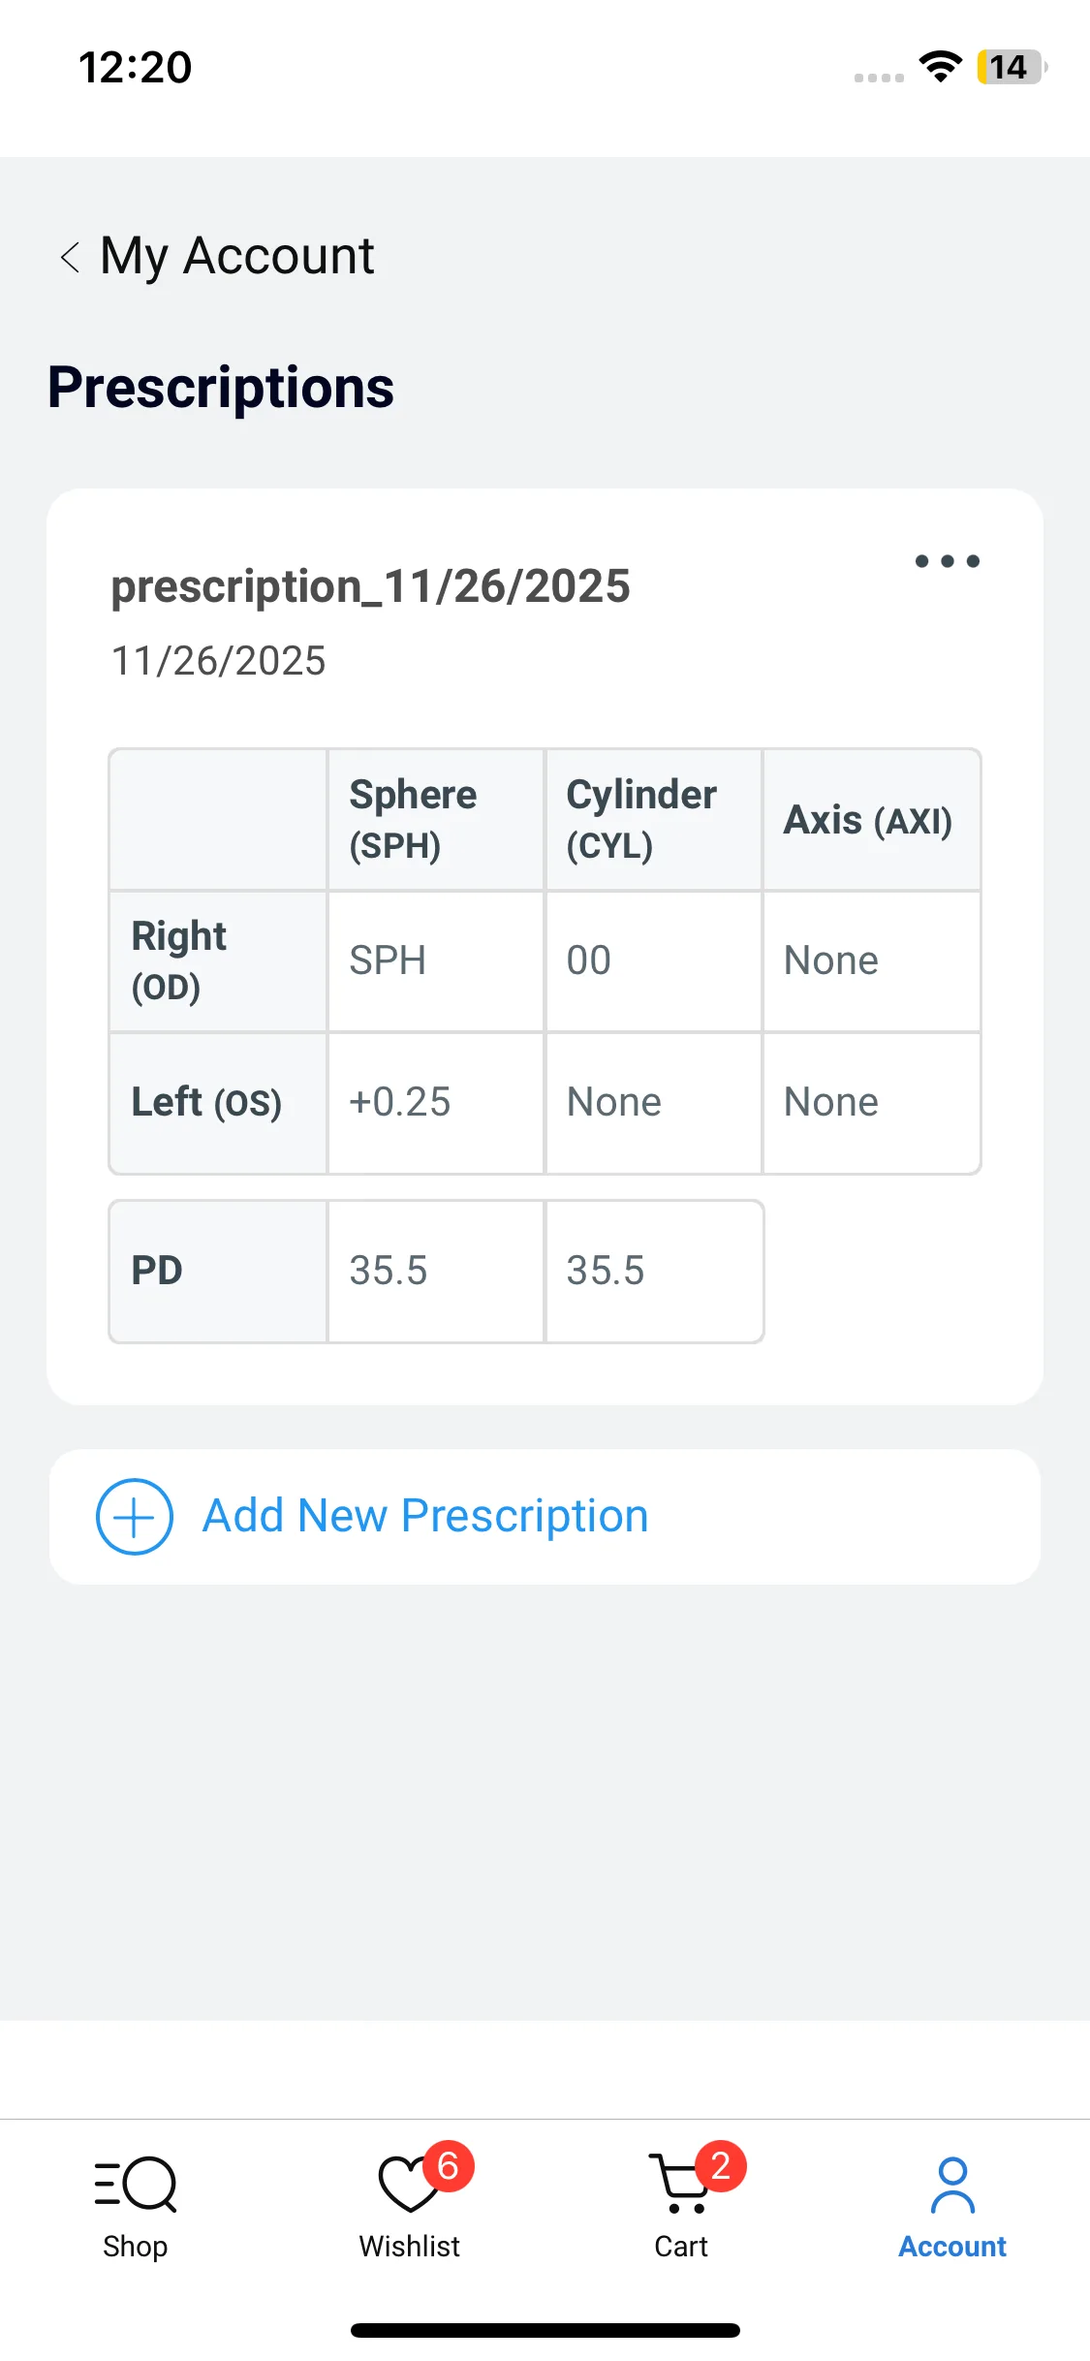This screenshot has height=2361, width=1090.
Task: Switch to the Shop tab label
Action: click(136, 2247)
